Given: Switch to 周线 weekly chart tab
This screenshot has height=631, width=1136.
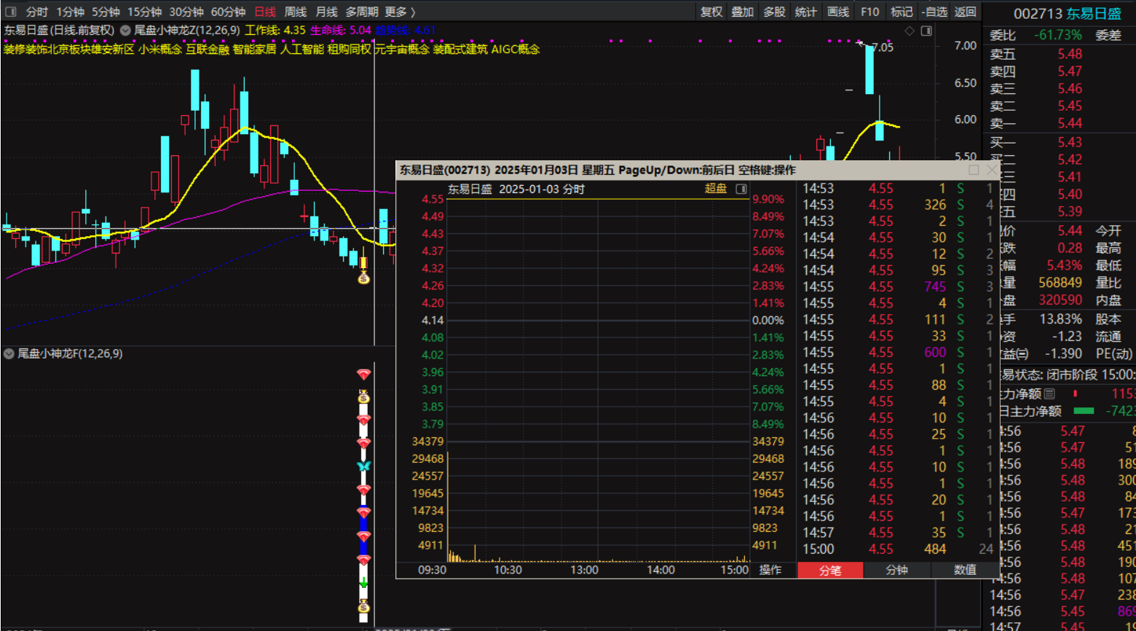Looking at the screenshot, I should pyautogui.click(x=295, y=12).
